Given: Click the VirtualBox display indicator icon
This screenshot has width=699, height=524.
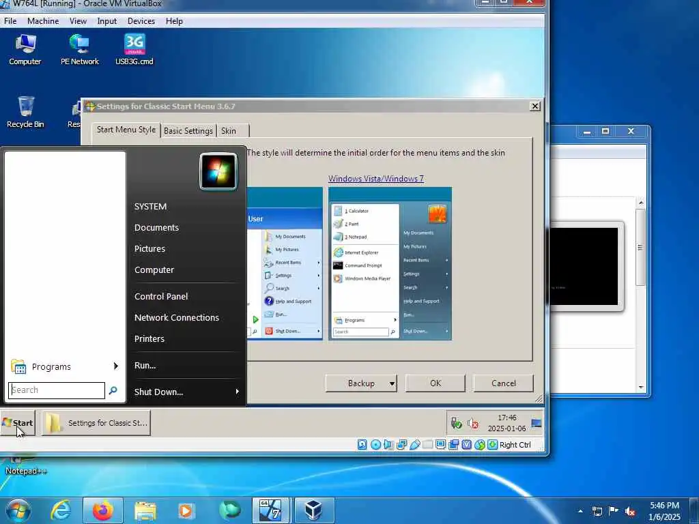Looking at the screenshot, I should tap(441, 445).
